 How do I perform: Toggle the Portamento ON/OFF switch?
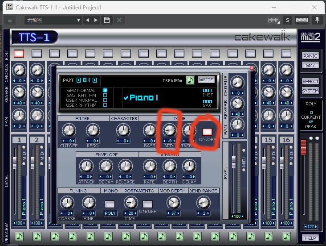pyautogui.click(x=147, y=204)
